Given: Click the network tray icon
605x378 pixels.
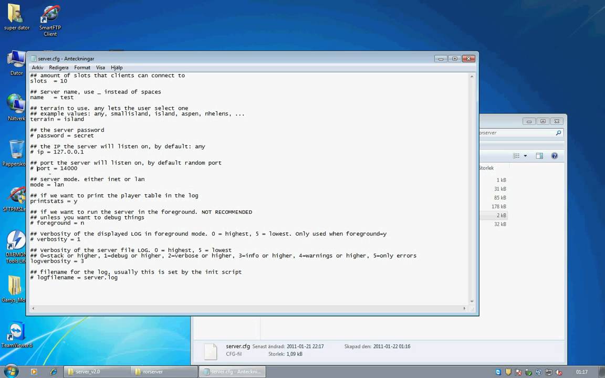Looking at the screenshot, I should (548, 372).
